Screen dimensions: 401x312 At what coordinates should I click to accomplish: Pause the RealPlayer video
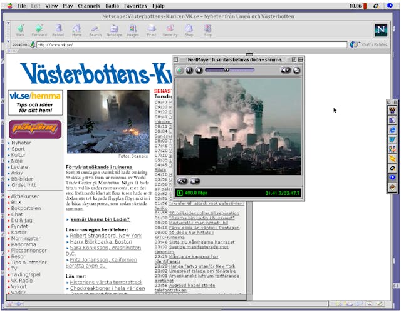pos(189,70)
